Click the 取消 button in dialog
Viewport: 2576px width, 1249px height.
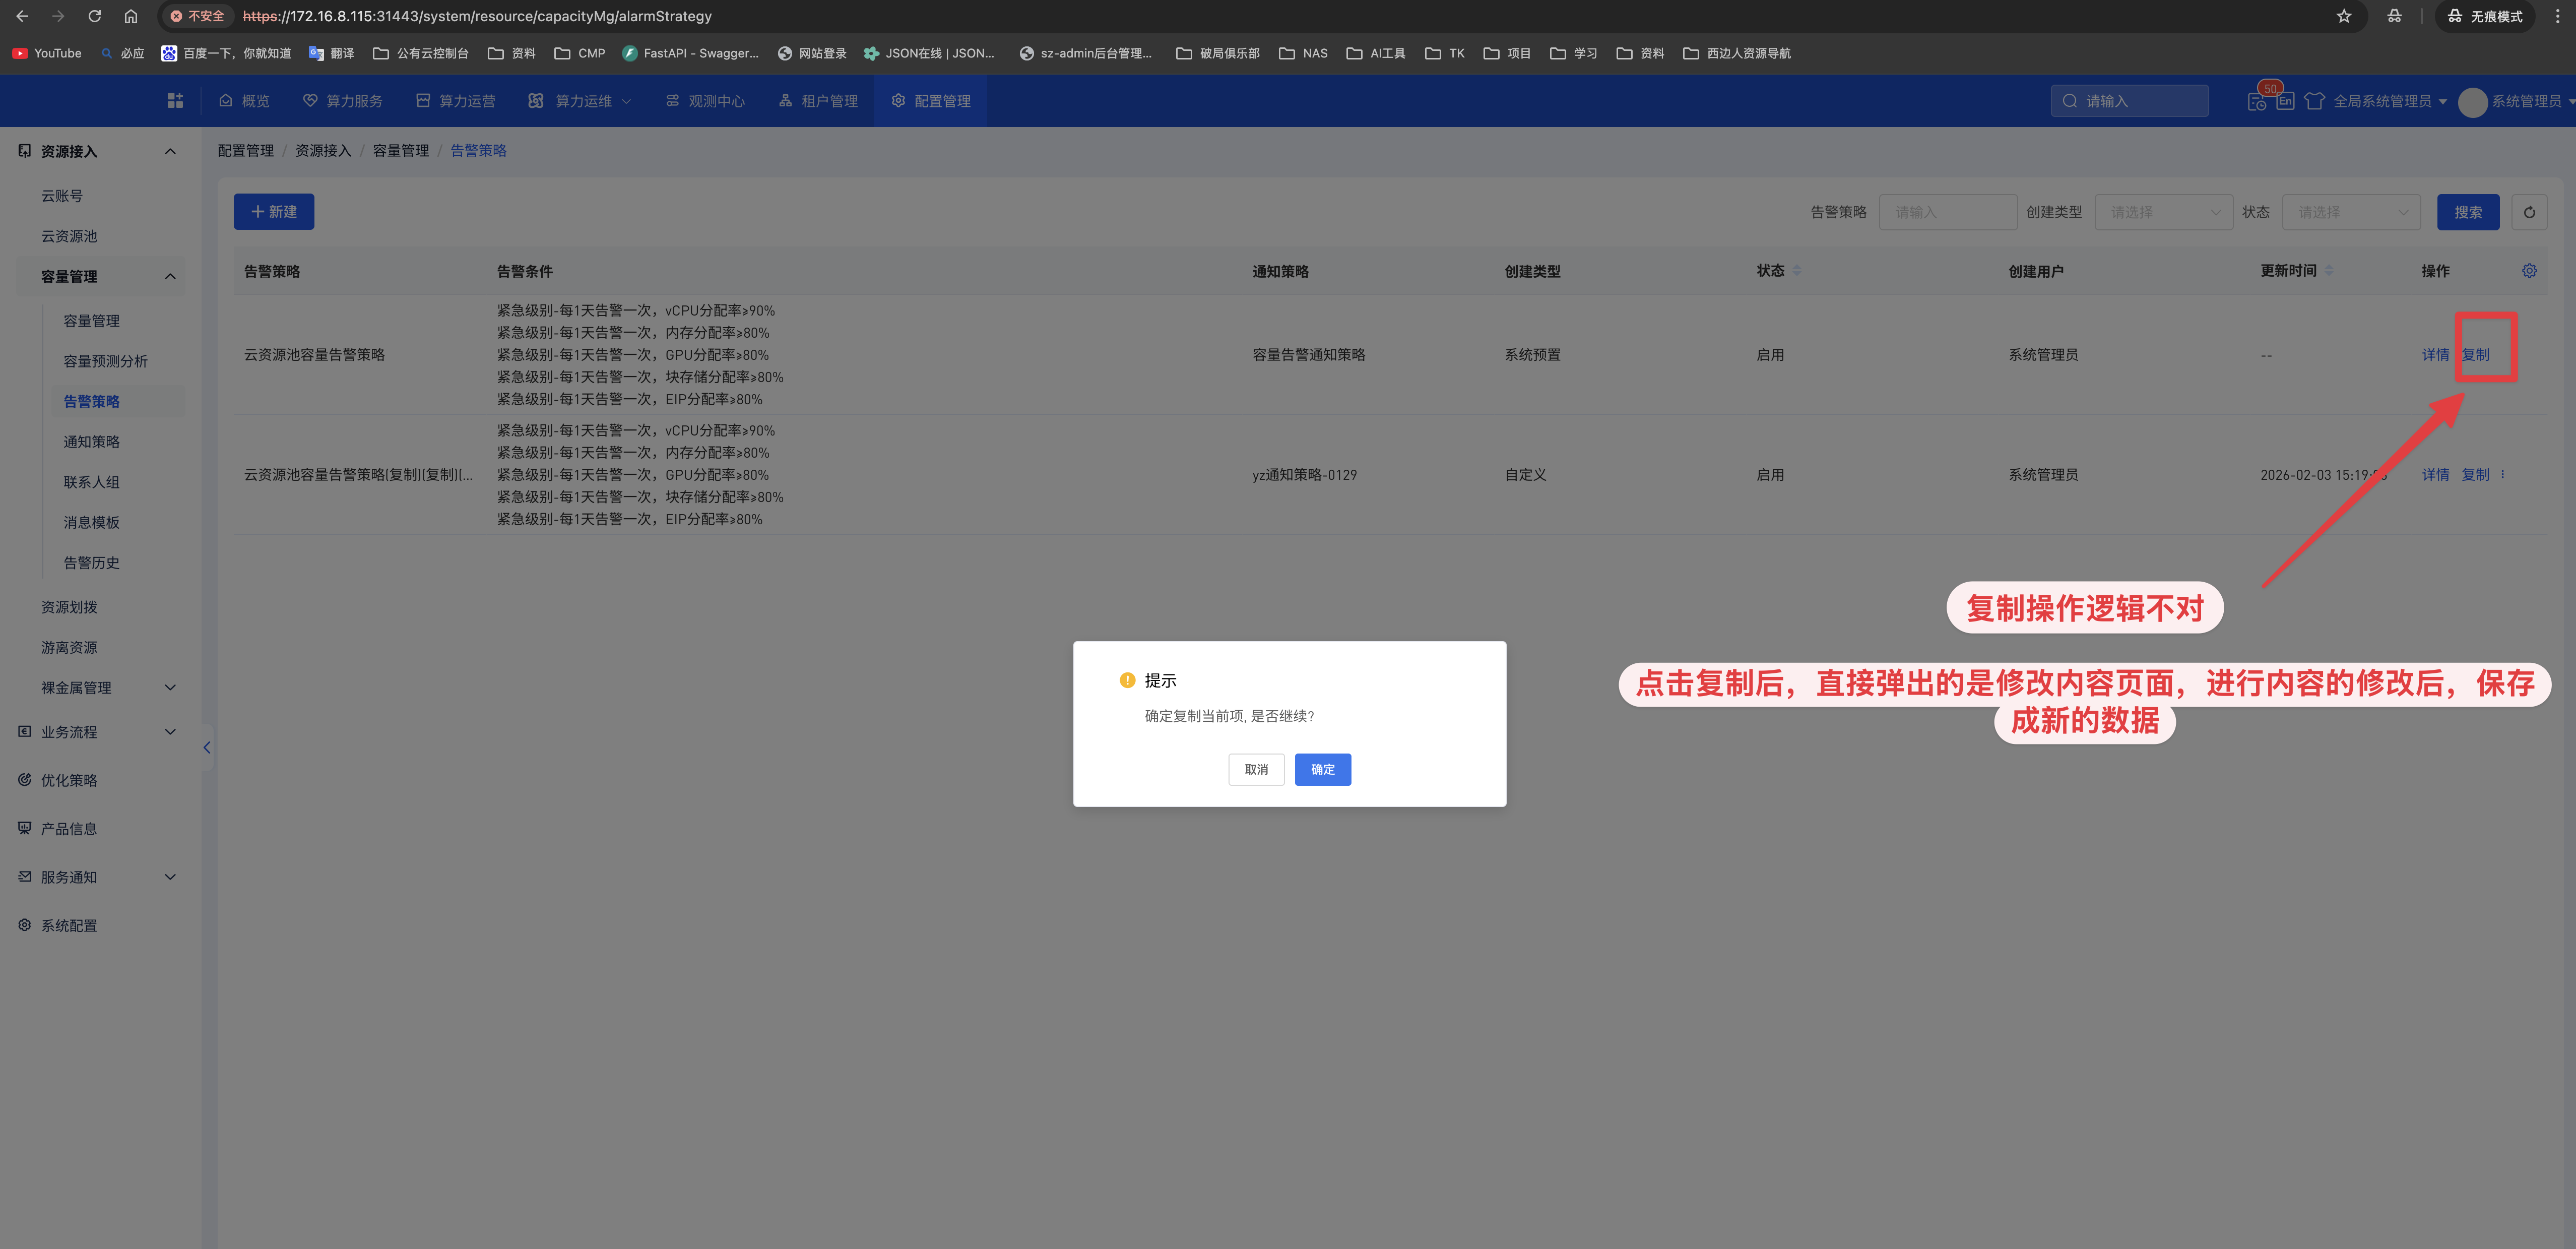click(x=1256, y=769)
